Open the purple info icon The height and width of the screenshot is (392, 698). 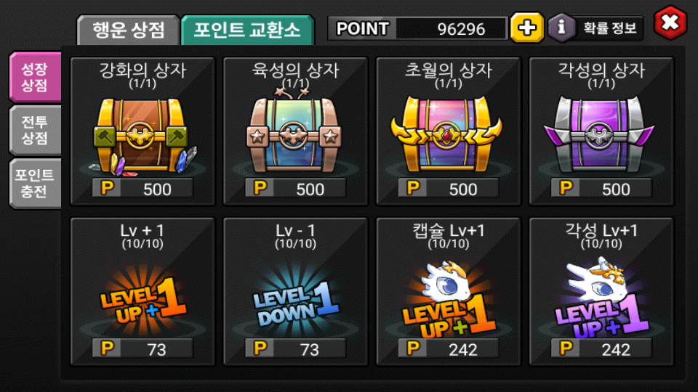coord(561,28)
